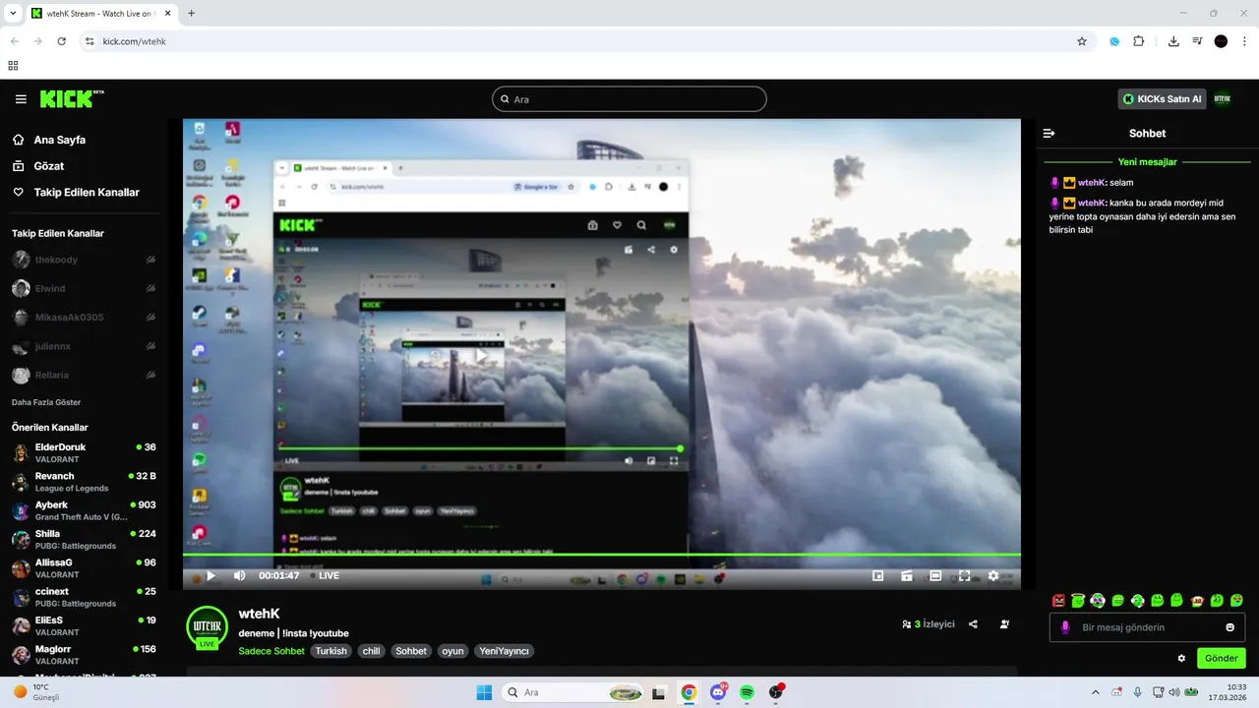The image size is (1259, 708).
Task: Open Sadece Sohbet category link
Action: (271, 651)
